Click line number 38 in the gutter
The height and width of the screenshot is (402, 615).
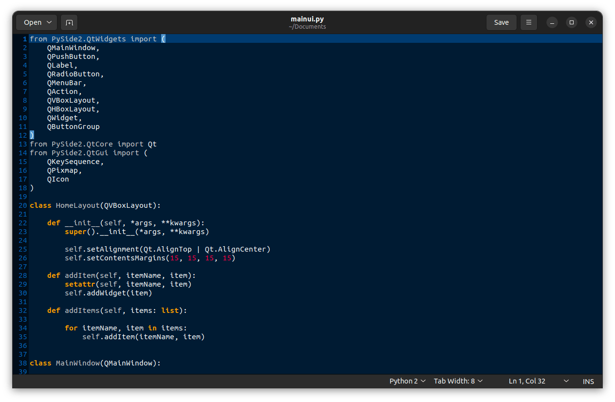point(23,363)
